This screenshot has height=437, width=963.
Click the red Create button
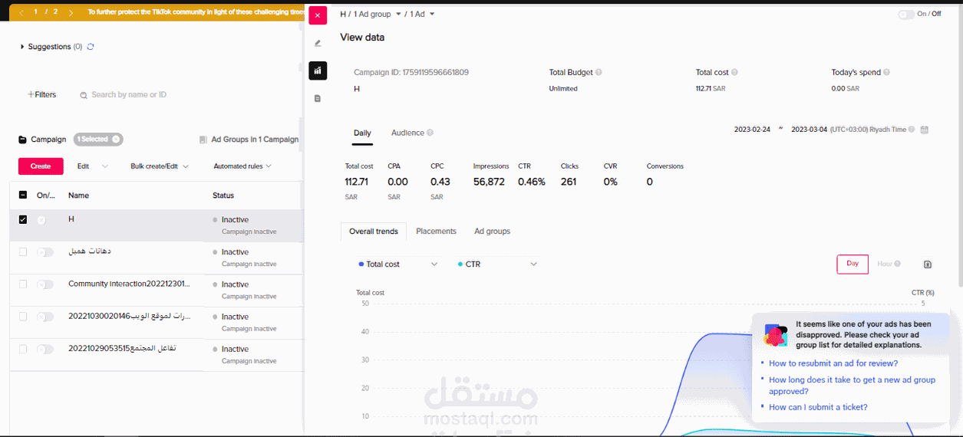(41, 166)
